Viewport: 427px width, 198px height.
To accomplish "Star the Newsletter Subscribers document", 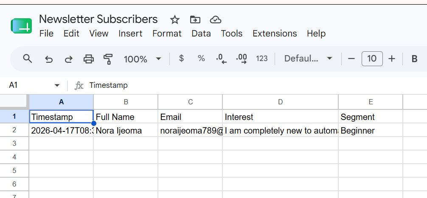I will [x=174, y=20].
